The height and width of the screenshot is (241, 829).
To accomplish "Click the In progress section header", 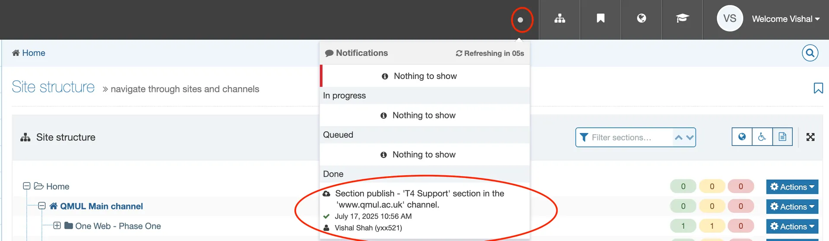I will coord(424,95).
